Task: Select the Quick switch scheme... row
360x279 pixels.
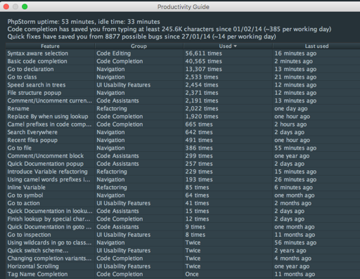Action: tap(183, 251)
